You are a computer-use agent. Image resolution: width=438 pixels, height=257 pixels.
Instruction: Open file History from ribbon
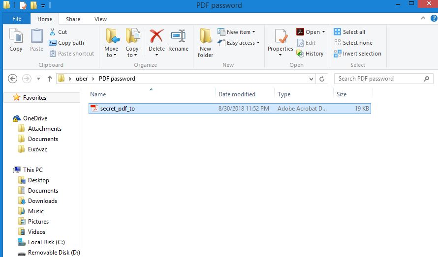point(310,54)
